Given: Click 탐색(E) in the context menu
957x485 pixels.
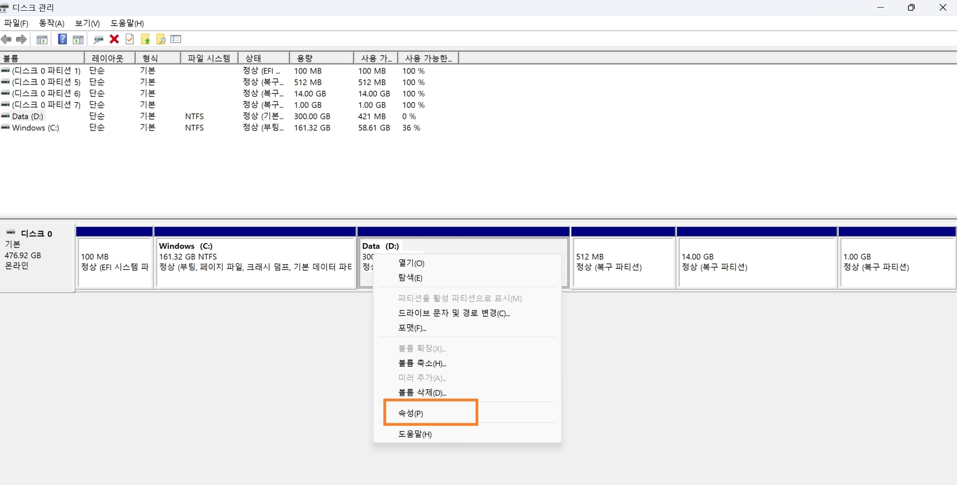Looking at the screenshot, I should click(x=410, y=278).
